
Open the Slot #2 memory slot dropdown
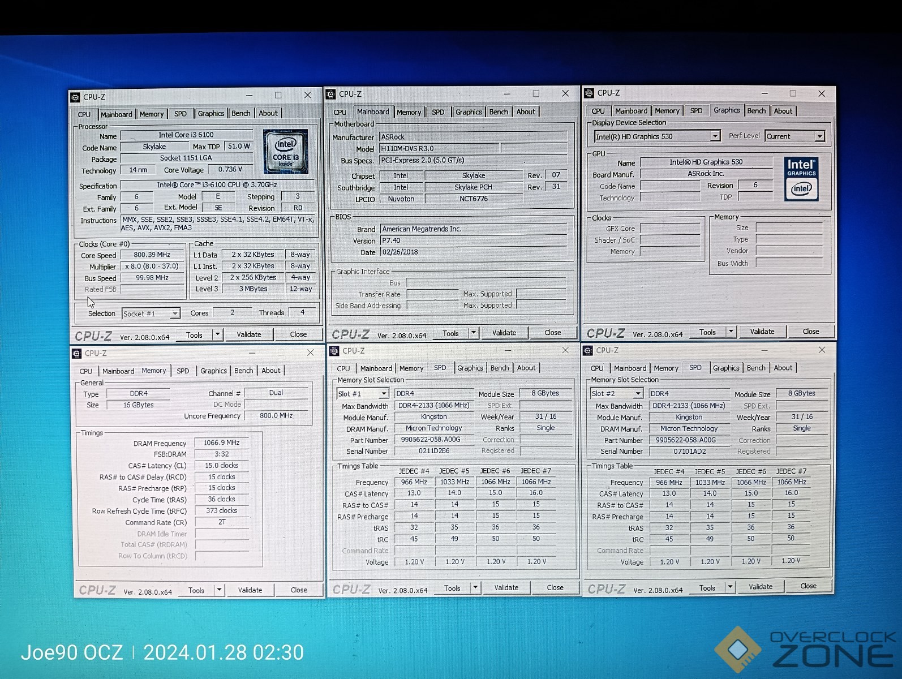638,393
